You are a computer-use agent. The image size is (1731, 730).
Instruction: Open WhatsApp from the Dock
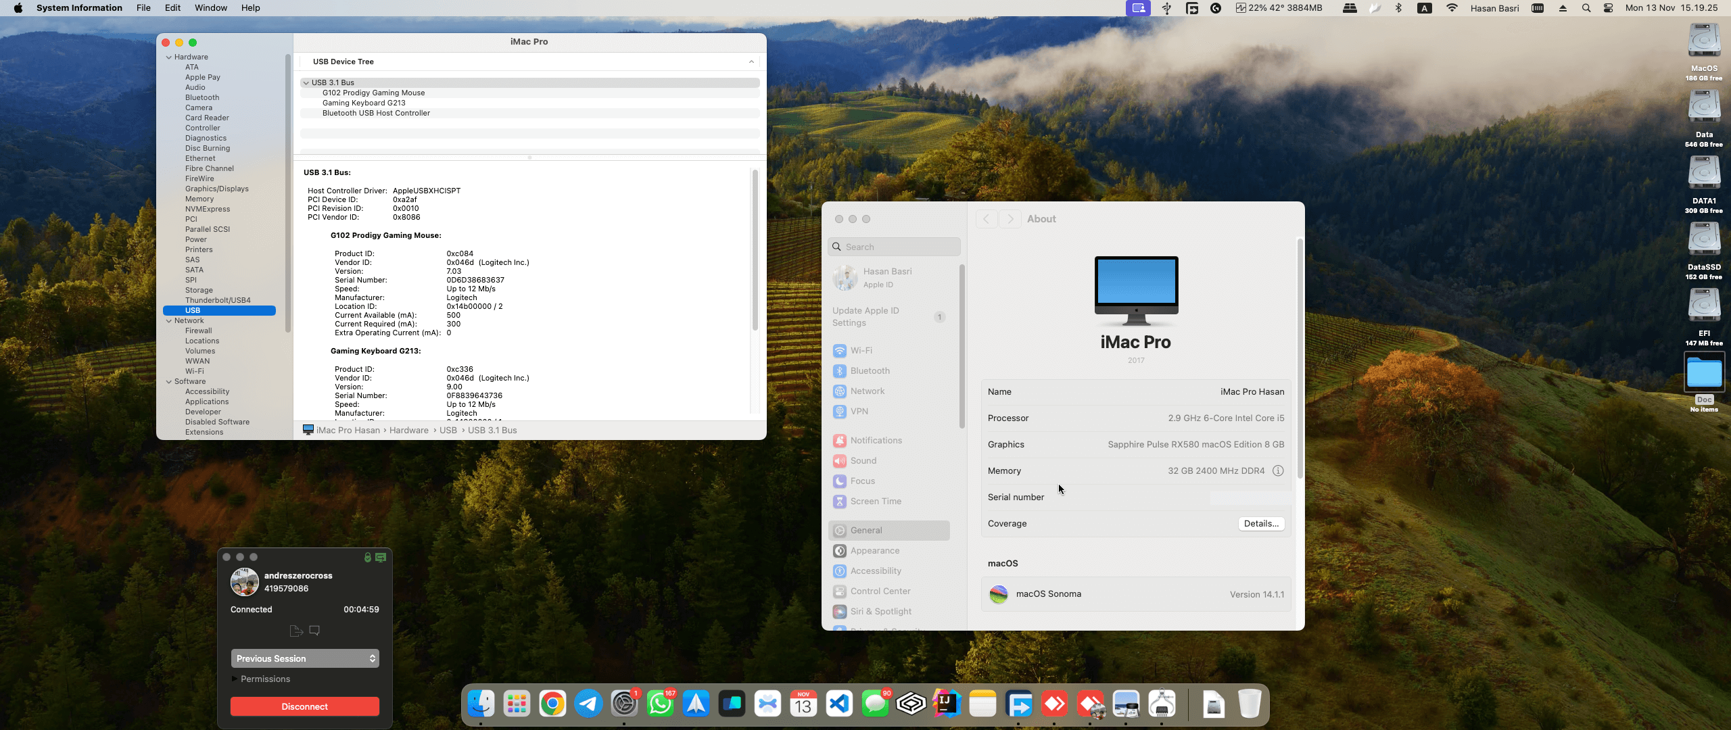[661, 704]
